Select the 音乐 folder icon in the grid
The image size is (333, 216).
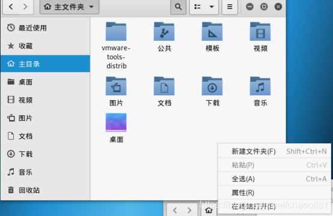point(260,86)
